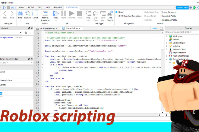Click editor vertical scrollbar down arrow
Image resolution: width=199 pixels, height=132 pixels.
tap(163, 112)
